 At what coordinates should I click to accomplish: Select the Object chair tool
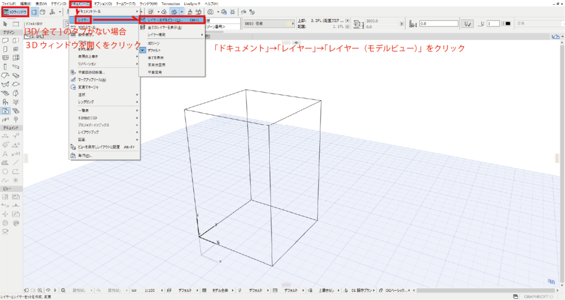[6, 102]
